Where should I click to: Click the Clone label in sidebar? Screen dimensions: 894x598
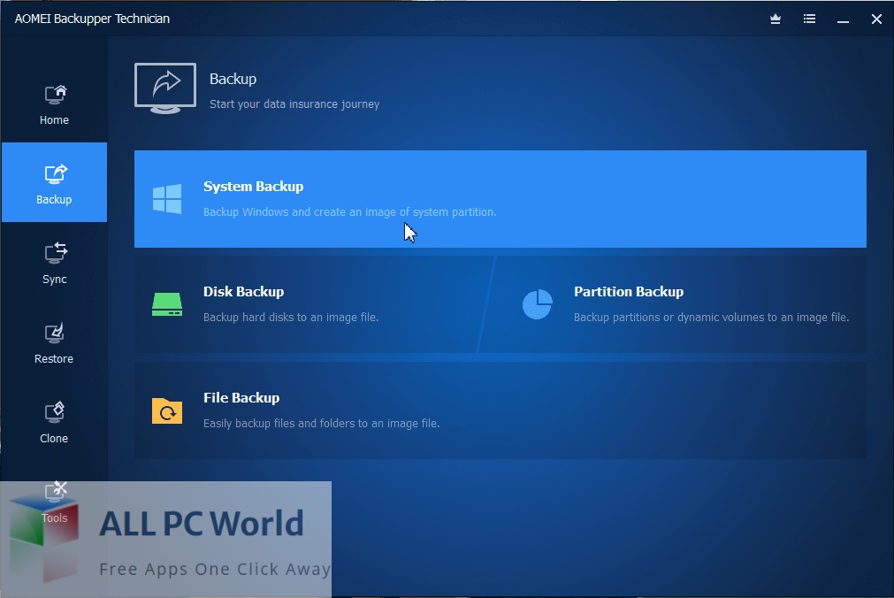click(x=54, y=438)
